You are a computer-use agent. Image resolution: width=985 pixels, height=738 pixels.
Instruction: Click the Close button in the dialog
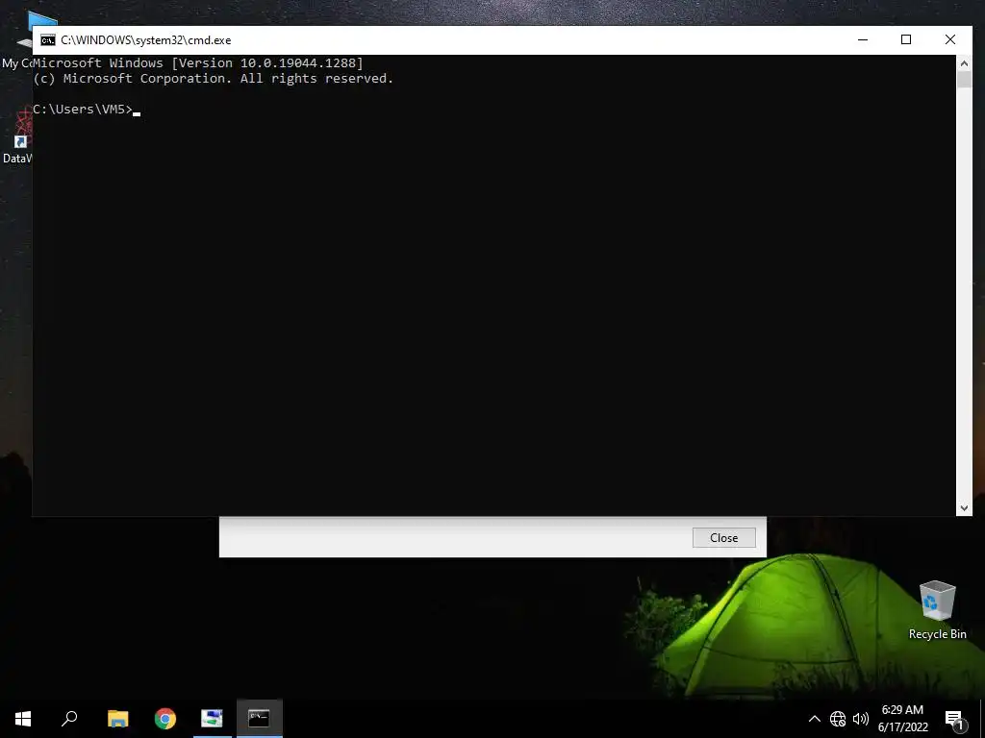pos(723,538)
